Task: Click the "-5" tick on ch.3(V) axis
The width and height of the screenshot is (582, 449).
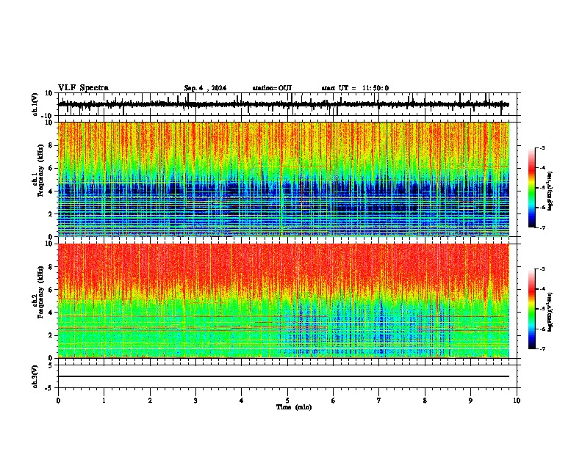Action: [x=49, y=388]
